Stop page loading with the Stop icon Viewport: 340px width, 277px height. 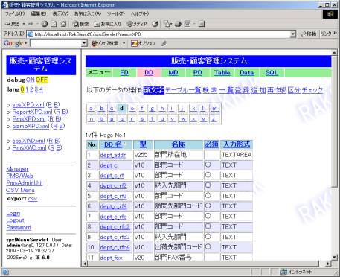45,24
